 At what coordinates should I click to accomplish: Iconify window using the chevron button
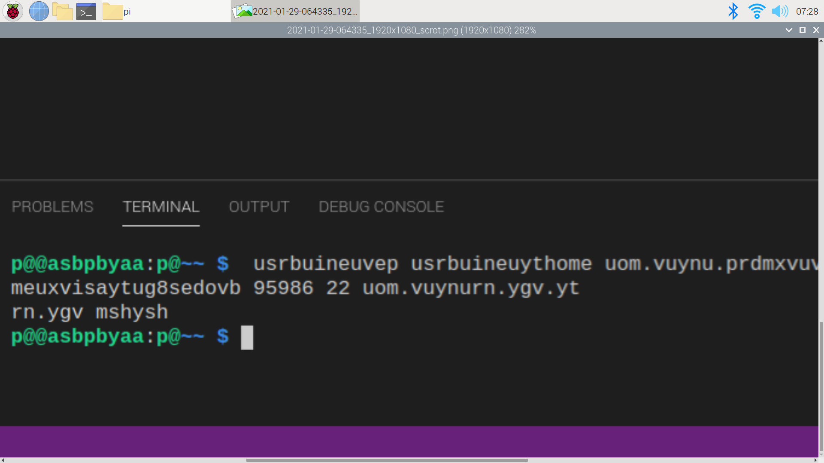[788, 30]
